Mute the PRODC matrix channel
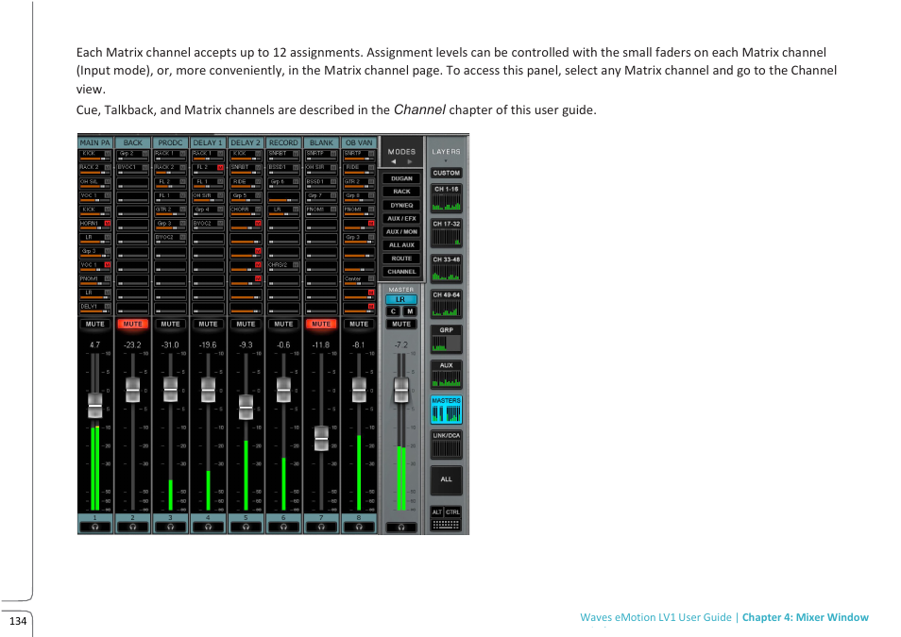This screenshot has height=637, width=901. point(170,324)
